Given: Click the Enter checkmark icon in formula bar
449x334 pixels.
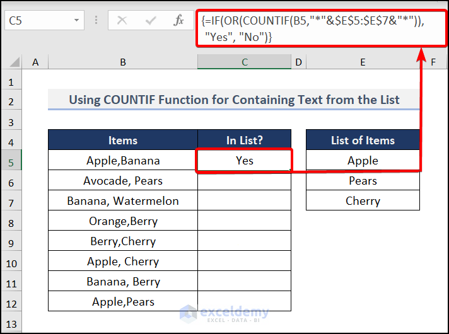Looking at the screenshot, I should (x=151, y=20).
